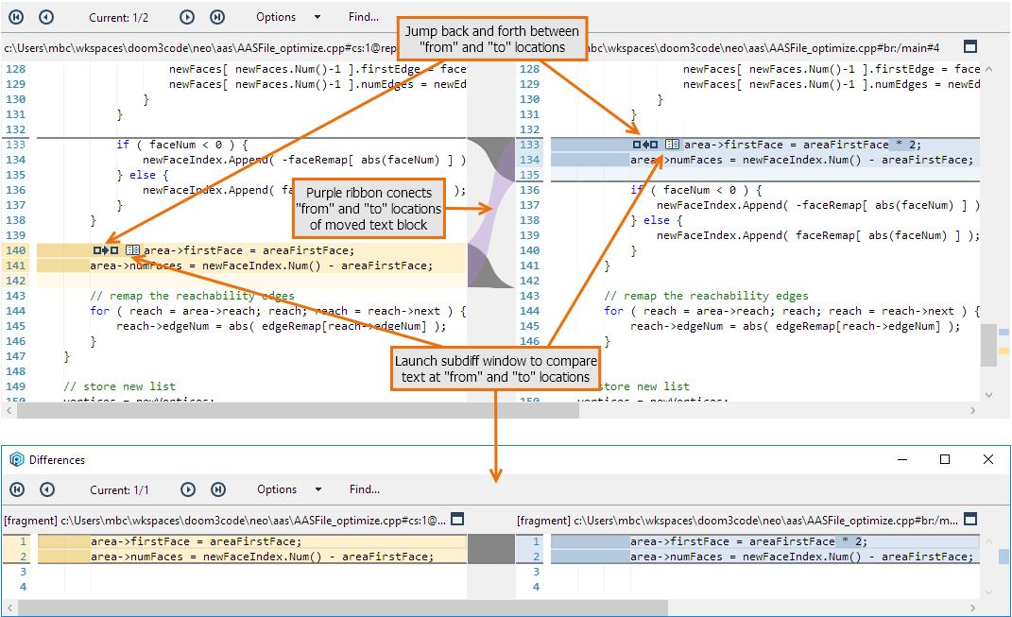This screenshot has width=1012, height=617.
Task: Click left [fragment] path header in Differences window
Action: 225,521
